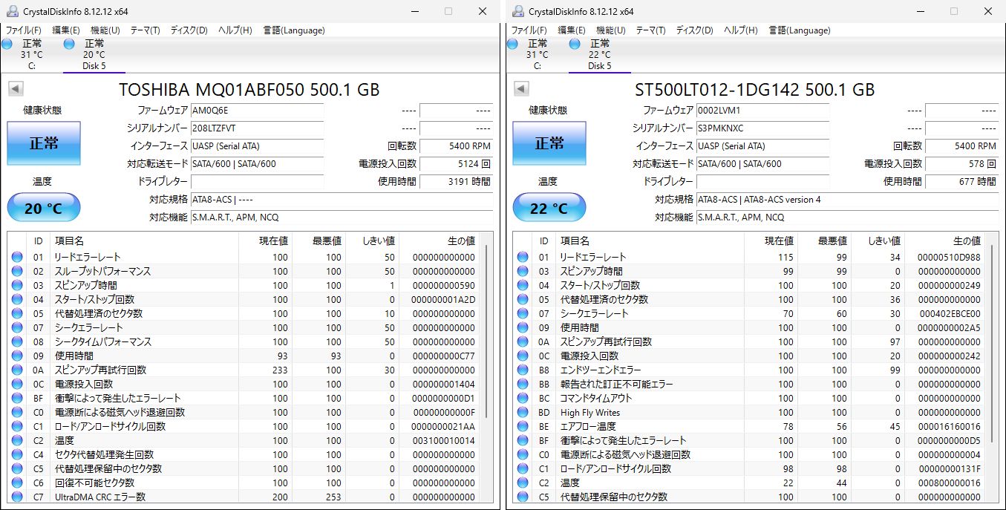The height and width of the screenshot is (510, 1006).
Task: Click the status dot beside High Fly Writes
Action: (x=522, y=412)
